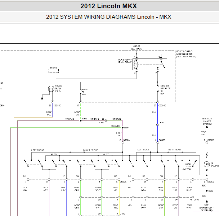Click the 'C610' label on the blue wire
Viewport: 219px width, 216px height.
click(x=161, y=123)
